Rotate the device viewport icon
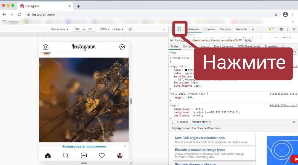 tap(130, 29)
